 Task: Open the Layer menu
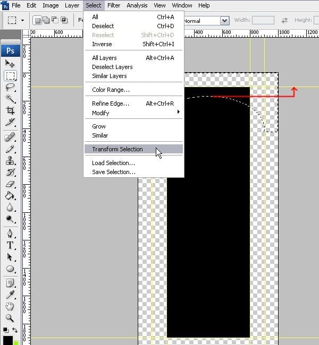72,5
